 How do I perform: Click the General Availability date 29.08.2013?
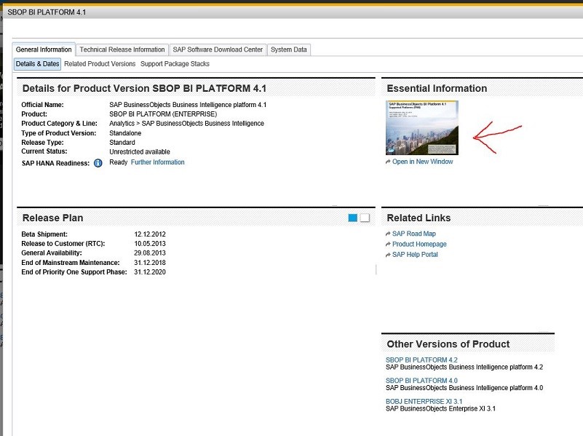point(150,253)
